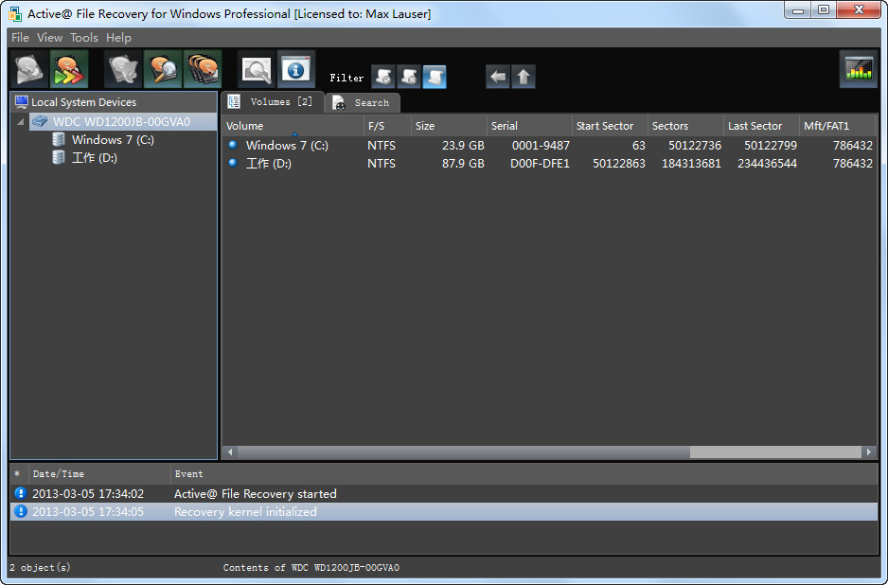The image size is (888, 585).
Task: Click the Local System Devices monitor icon
Action: [22, 102]
